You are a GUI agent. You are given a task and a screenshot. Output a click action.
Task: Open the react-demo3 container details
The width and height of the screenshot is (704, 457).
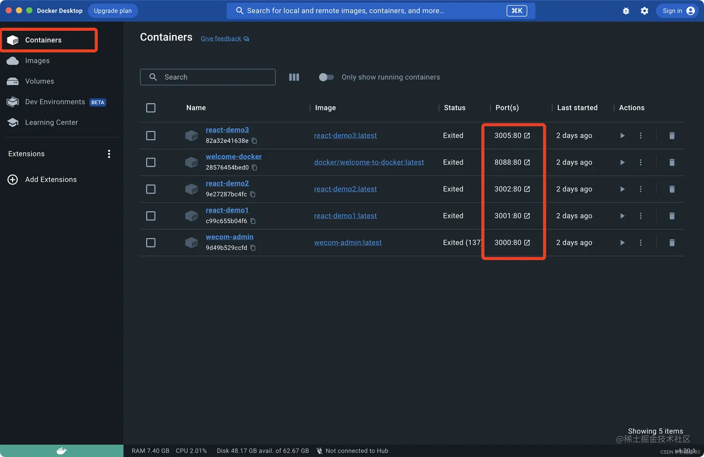[x=227, y=130]
